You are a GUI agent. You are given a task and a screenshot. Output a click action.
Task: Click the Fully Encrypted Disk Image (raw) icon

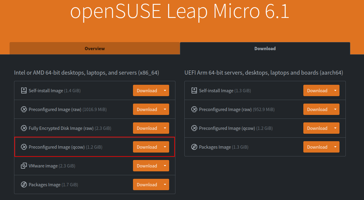tap(24, 128)
